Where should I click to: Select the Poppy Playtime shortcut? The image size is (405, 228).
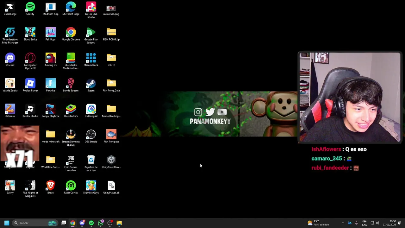tap(51, 111)
